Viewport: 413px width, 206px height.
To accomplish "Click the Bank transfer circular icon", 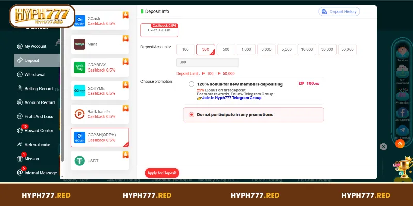I will click(80, 114).
